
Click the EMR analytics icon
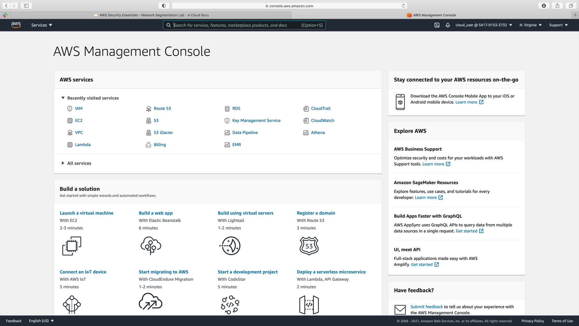point(227,145)
